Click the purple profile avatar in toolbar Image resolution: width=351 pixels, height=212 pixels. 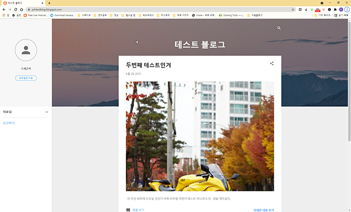(x=341, y=10)
